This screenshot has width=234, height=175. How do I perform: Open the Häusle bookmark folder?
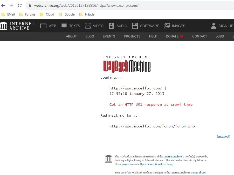(87, 14)
